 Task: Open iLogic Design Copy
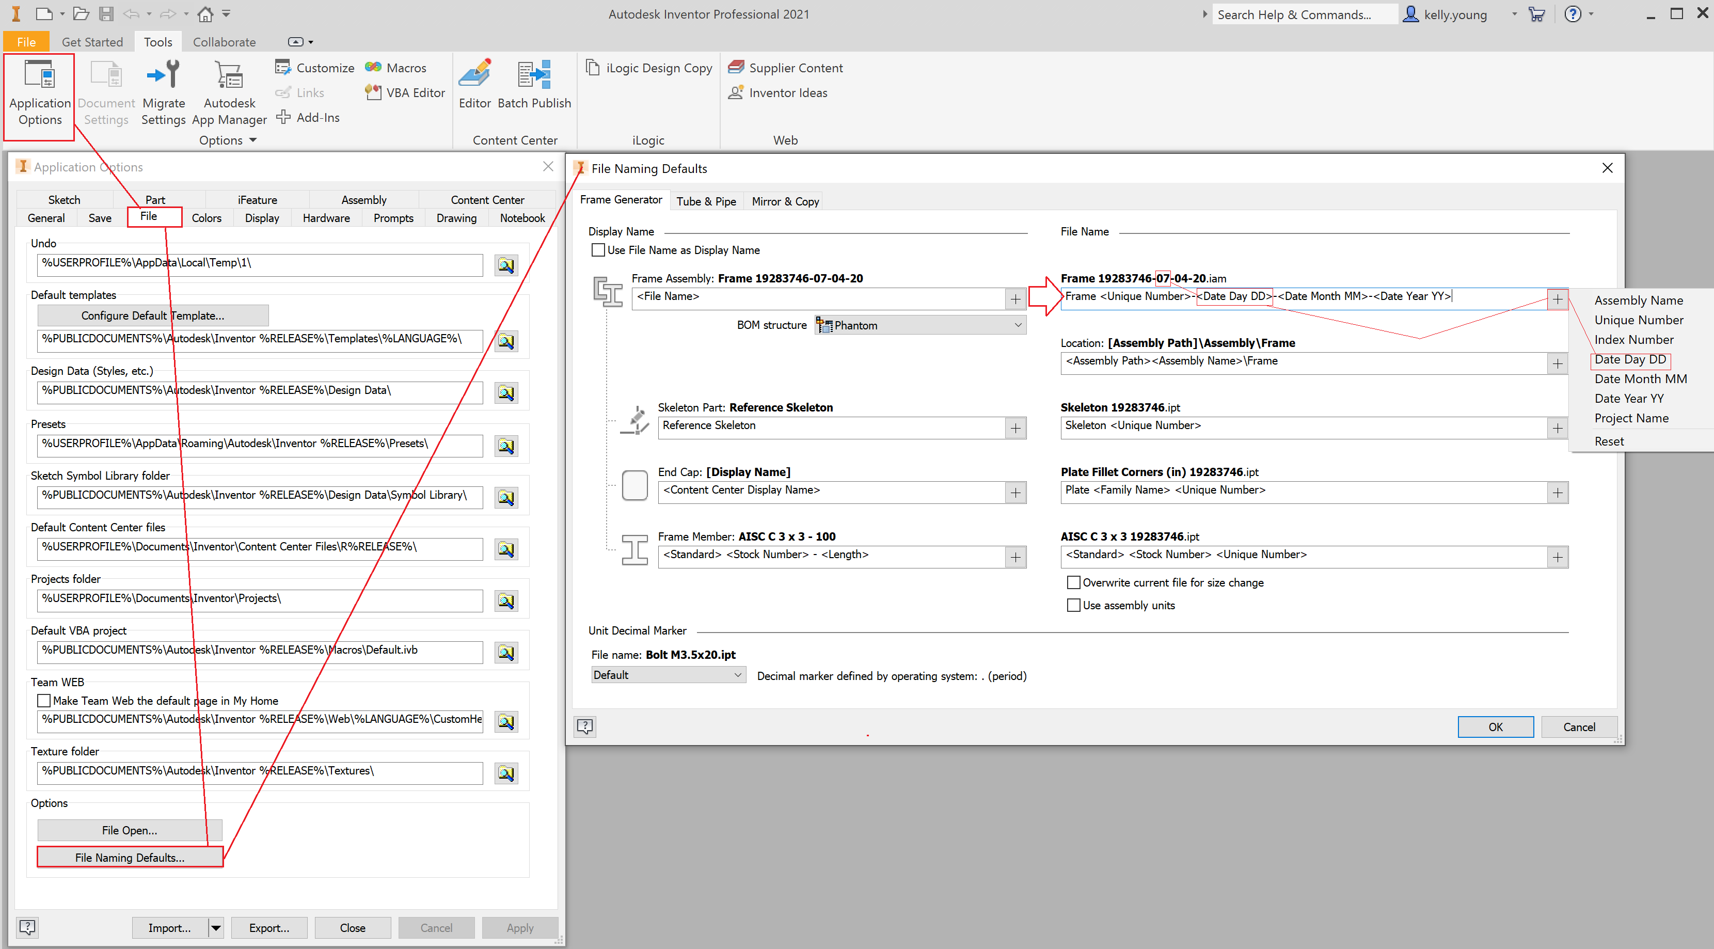pos(649,68)
